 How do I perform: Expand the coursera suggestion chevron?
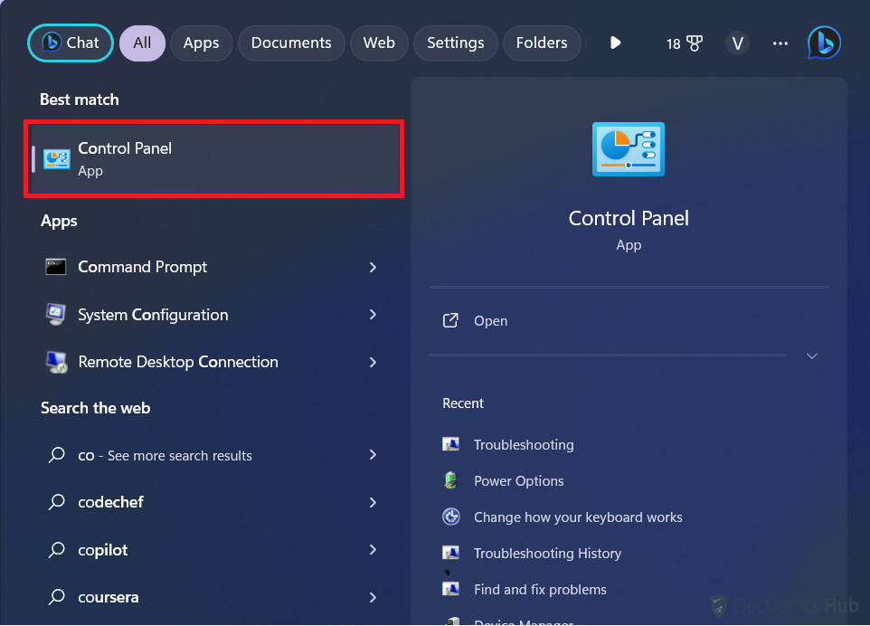click(373, 598)
